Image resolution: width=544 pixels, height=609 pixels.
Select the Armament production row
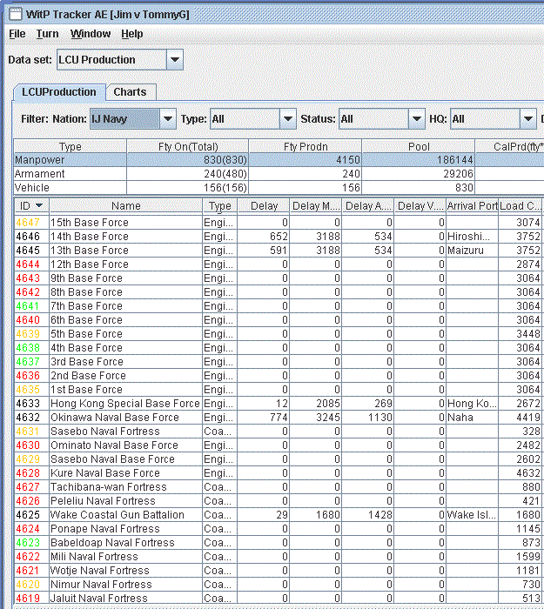tap(279, 174)
